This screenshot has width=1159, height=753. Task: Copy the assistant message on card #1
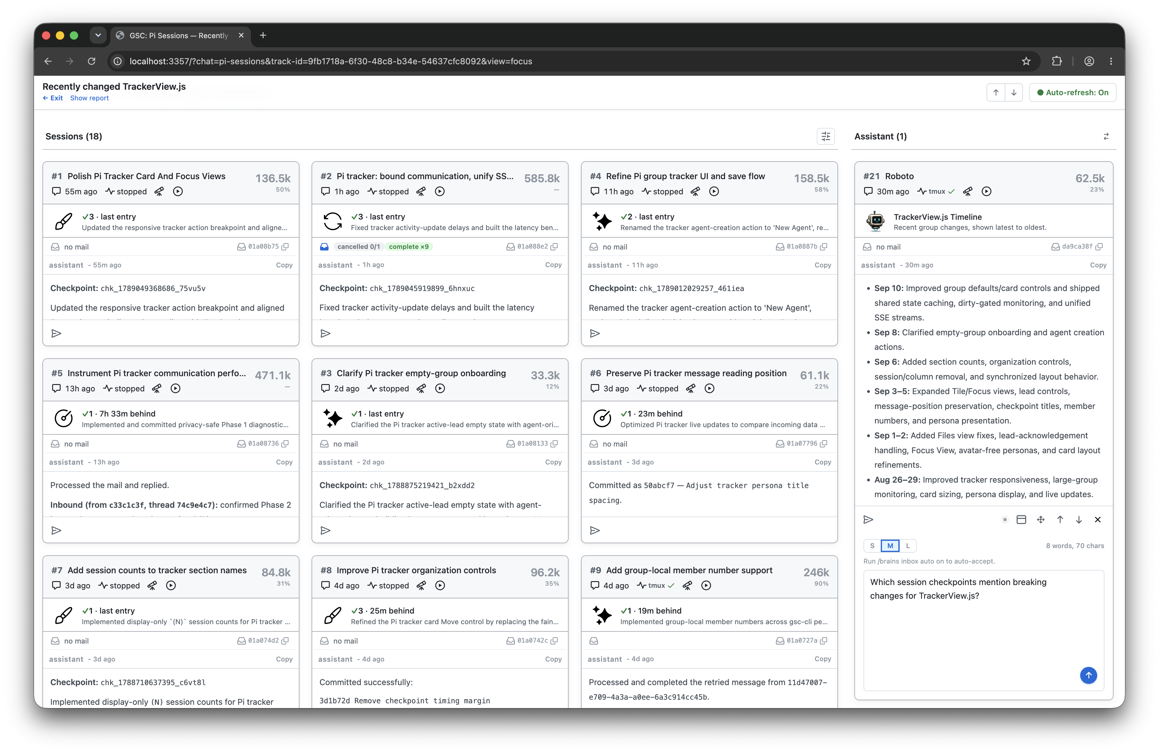click(x=284, y=265)
